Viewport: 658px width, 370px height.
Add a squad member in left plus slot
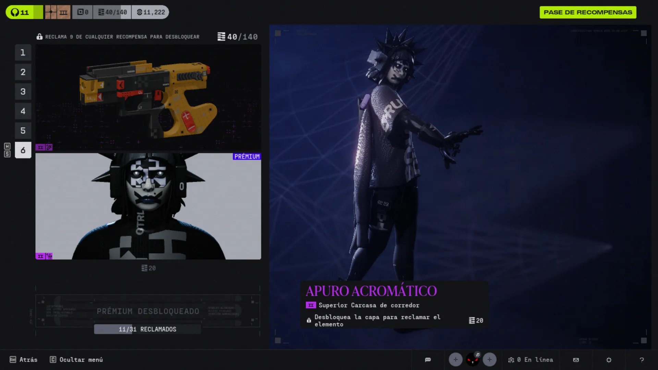point(455,359)
